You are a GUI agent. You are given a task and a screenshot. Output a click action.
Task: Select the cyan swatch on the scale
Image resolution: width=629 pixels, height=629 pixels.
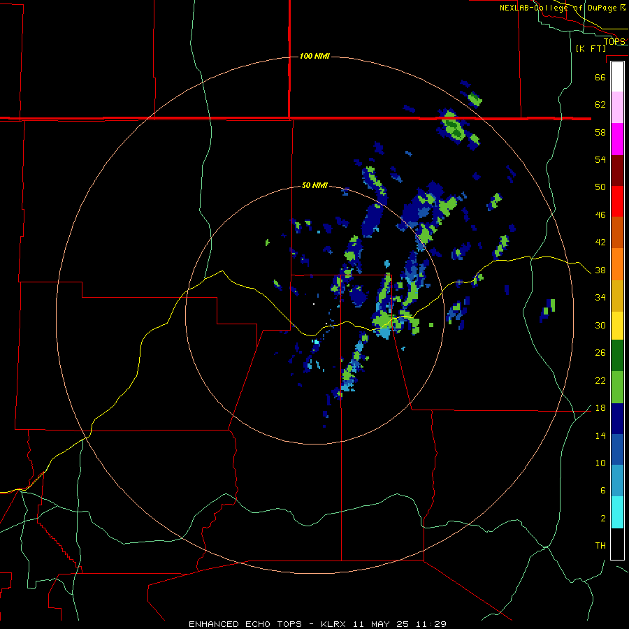[617, 512]
